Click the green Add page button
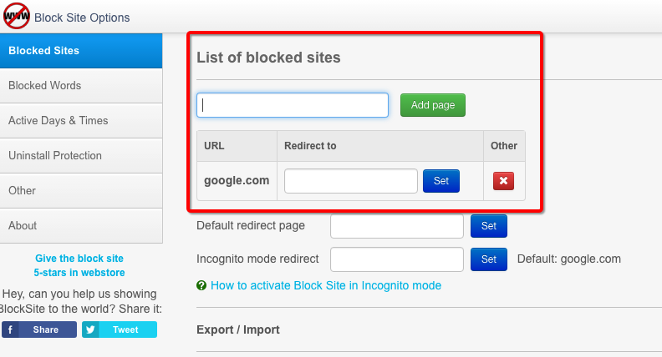662x357 pixels. coord(433,105)
